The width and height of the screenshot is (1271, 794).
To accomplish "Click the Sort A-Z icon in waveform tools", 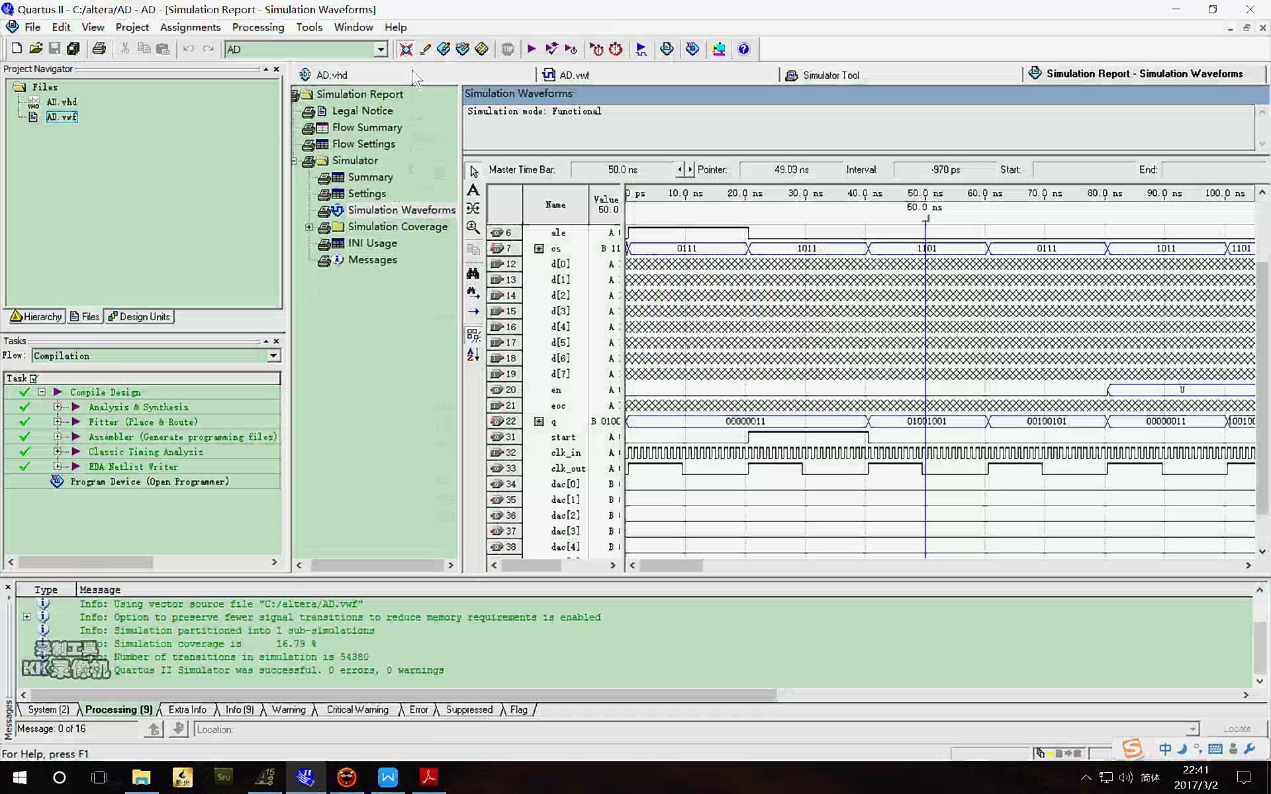I will [x=473, y=355].
